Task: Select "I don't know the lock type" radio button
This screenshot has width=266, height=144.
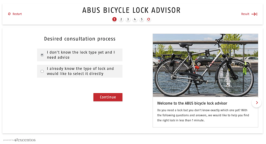Action: coord(42,55)
